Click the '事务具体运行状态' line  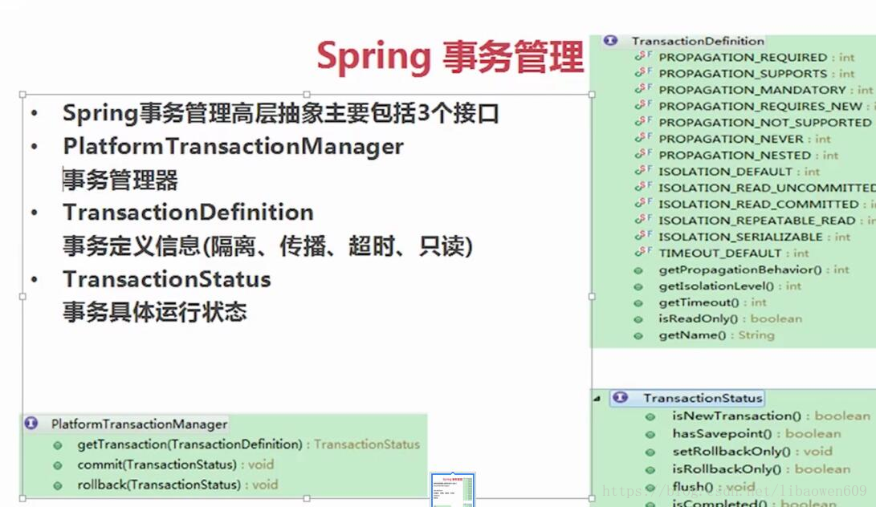coord(155,311)
